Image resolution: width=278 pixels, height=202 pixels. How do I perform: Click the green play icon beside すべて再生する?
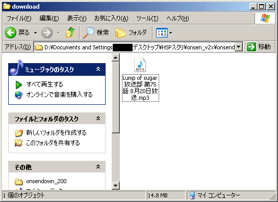pyautogui.click(x=18, y=85)
